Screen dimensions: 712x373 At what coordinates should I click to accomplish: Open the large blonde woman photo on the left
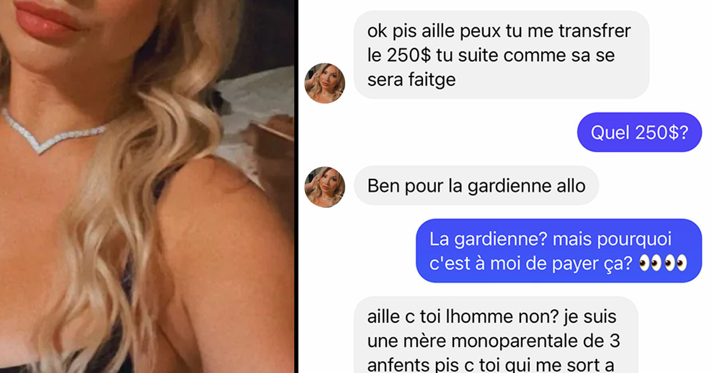[x=147, y=186]
